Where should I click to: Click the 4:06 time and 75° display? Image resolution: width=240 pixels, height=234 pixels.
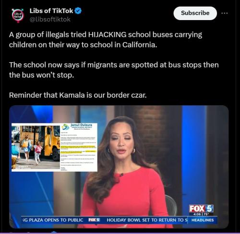tap(201, 214)
